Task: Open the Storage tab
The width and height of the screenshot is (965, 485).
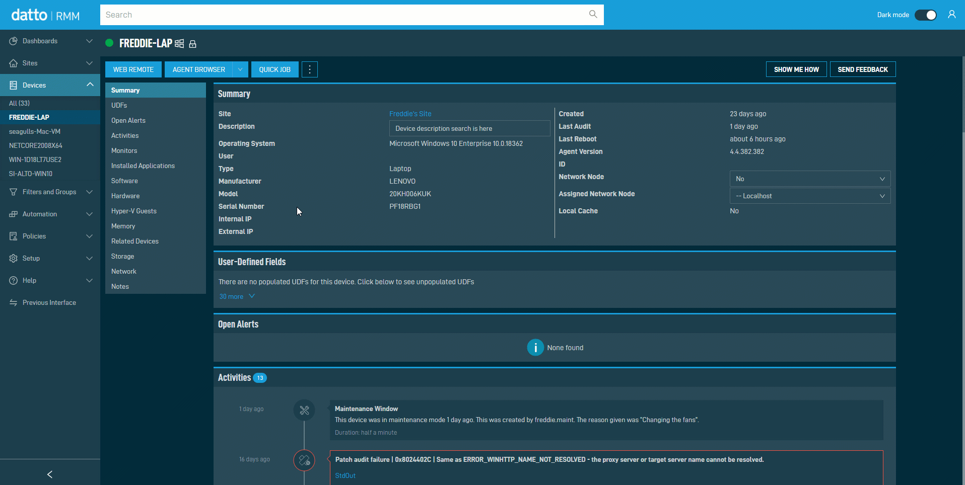Action: pyautogui.click(x=156, y=256)
